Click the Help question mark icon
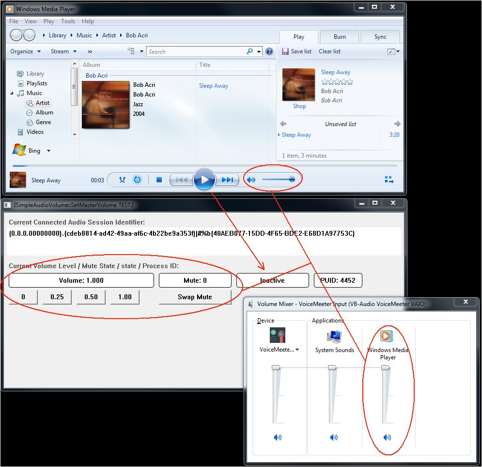 pos(269,51)
